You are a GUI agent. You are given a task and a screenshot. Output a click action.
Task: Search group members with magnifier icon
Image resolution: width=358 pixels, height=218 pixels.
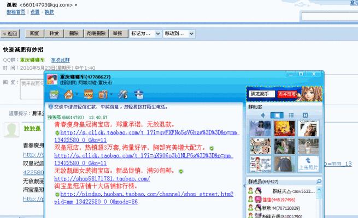[x=319, y=181]
